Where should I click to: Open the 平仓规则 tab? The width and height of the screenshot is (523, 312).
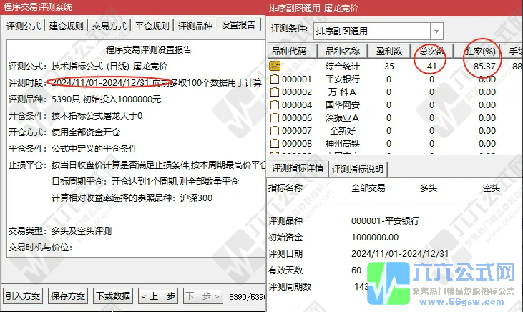coord(152,26)
